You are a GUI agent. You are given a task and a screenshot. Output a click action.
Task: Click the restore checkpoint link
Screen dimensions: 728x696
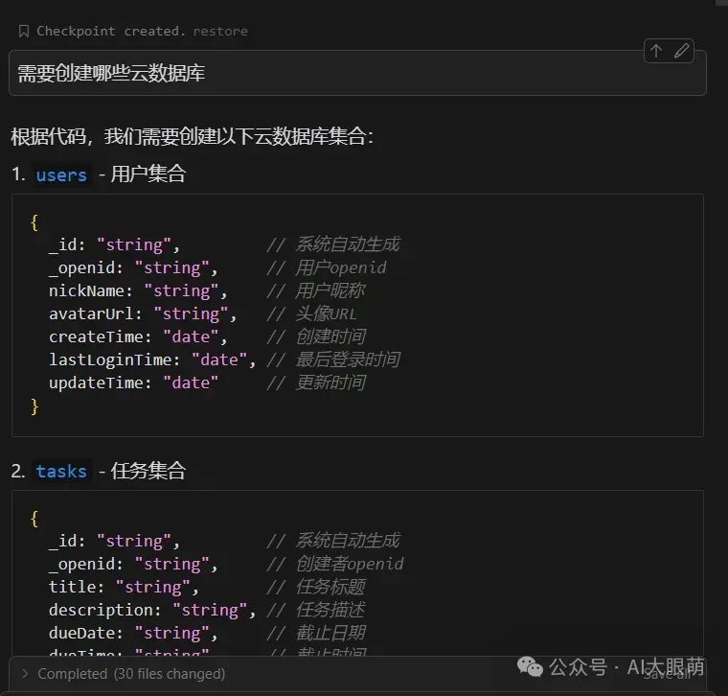[219, 32]
